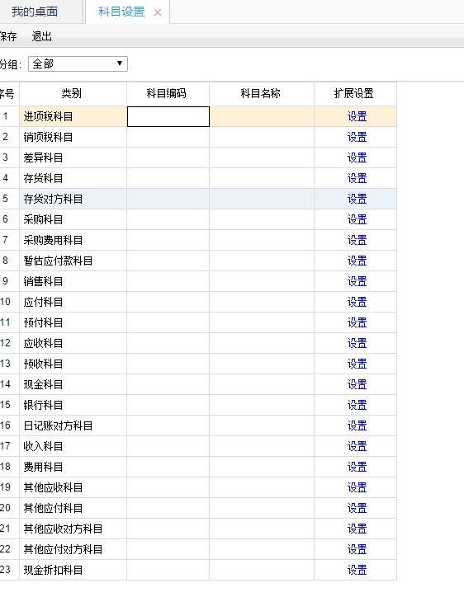
Task: Select the 销项税科目 category cell
Action: (73, 137)
